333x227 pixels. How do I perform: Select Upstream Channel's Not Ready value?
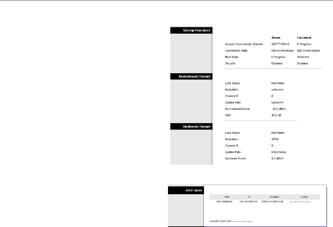coord(278,133)
